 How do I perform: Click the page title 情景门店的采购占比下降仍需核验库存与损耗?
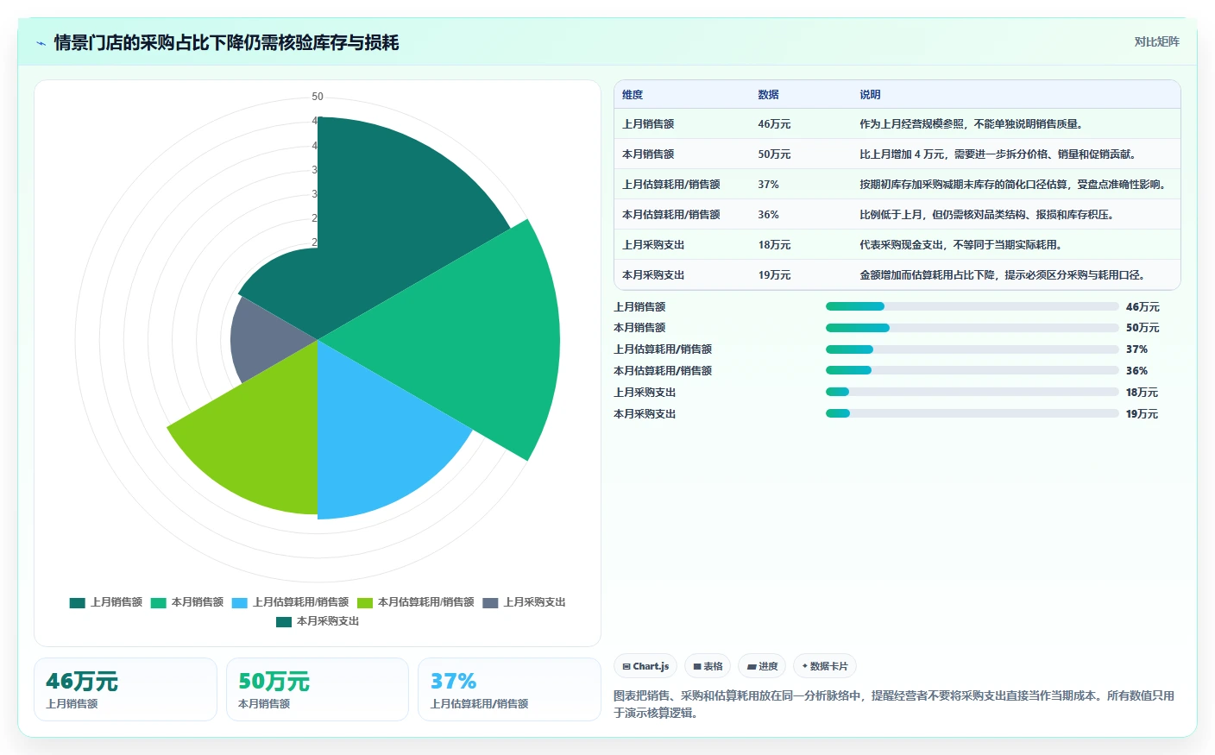point(226,43)
